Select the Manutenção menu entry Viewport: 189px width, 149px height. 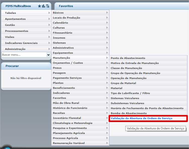(x=80, y=58)
